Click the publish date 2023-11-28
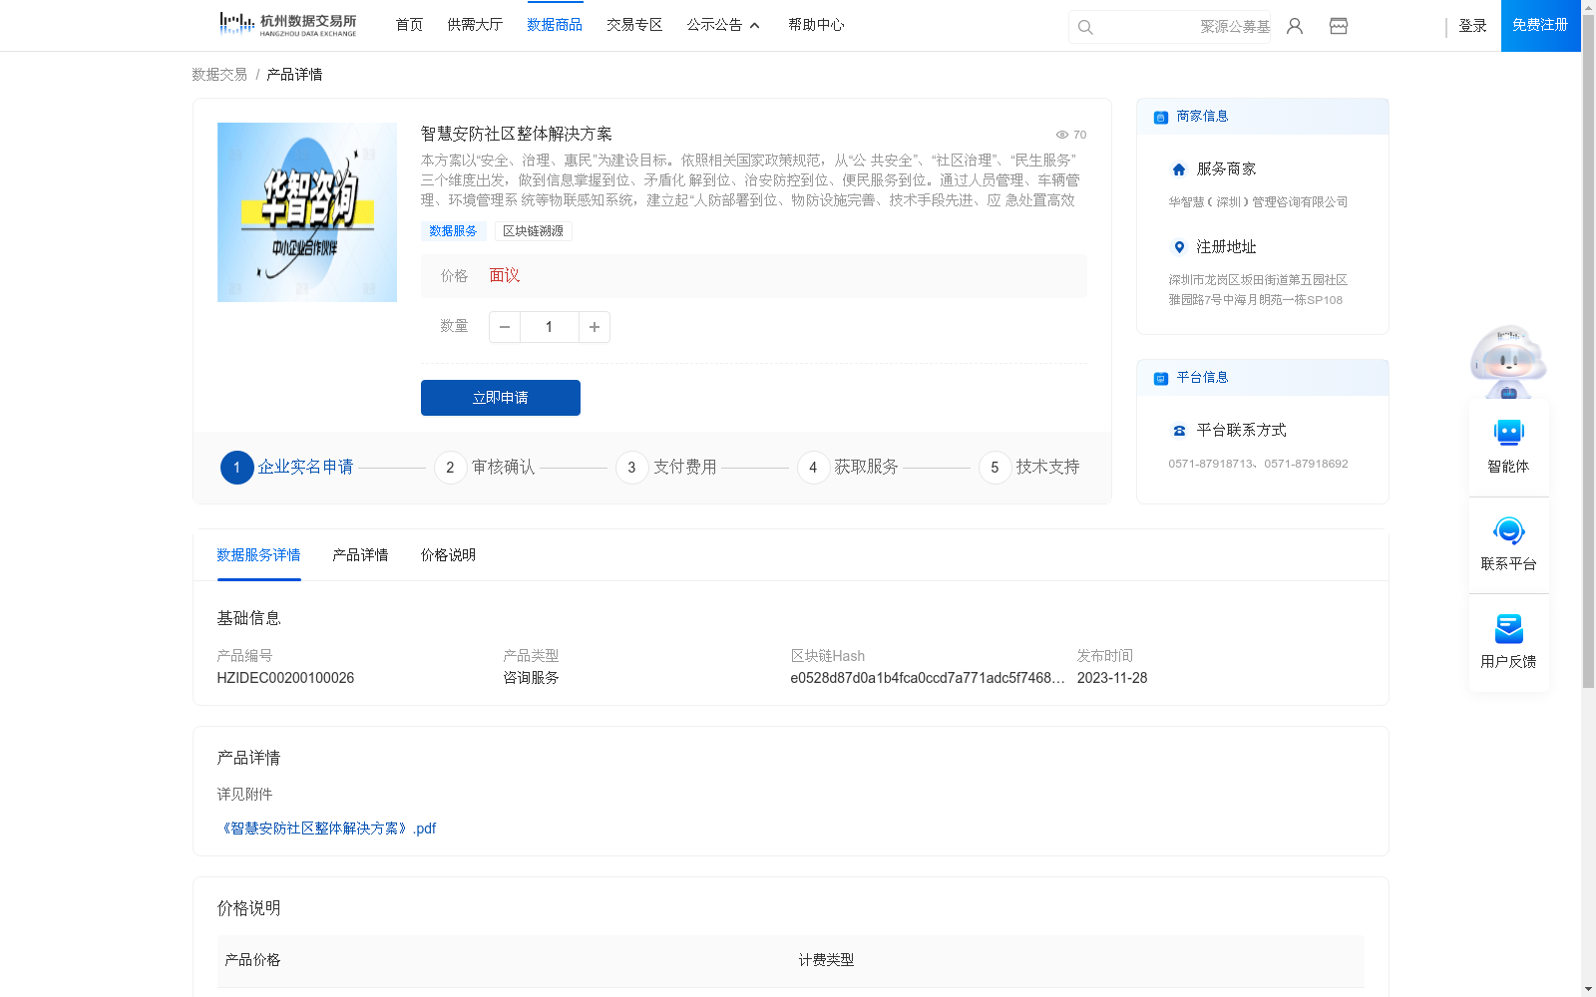Screen dimensions: 1596x997 1112,678
